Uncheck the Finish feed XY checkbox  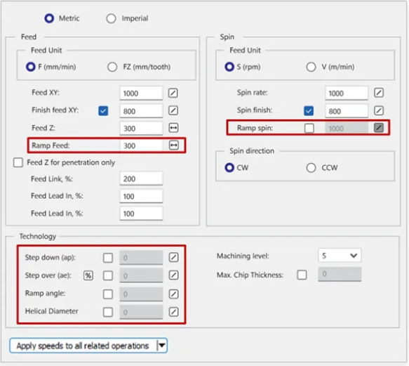(x=103, y=111)
